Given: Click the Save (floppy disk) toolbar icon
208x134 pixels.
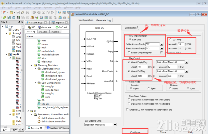Looking at the screenshot, I should point(18,12).
